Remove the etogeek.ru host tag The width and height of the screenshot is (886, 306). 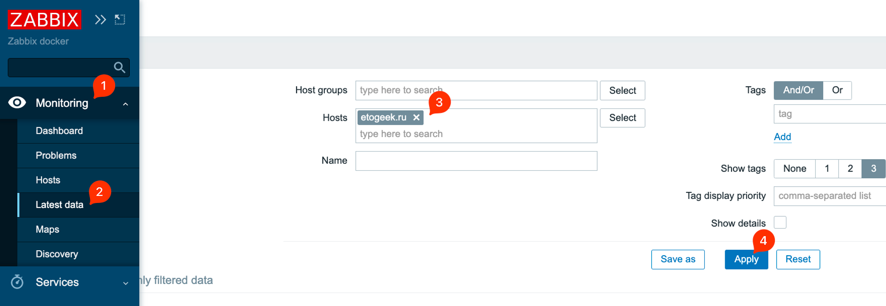coord(416,118)
